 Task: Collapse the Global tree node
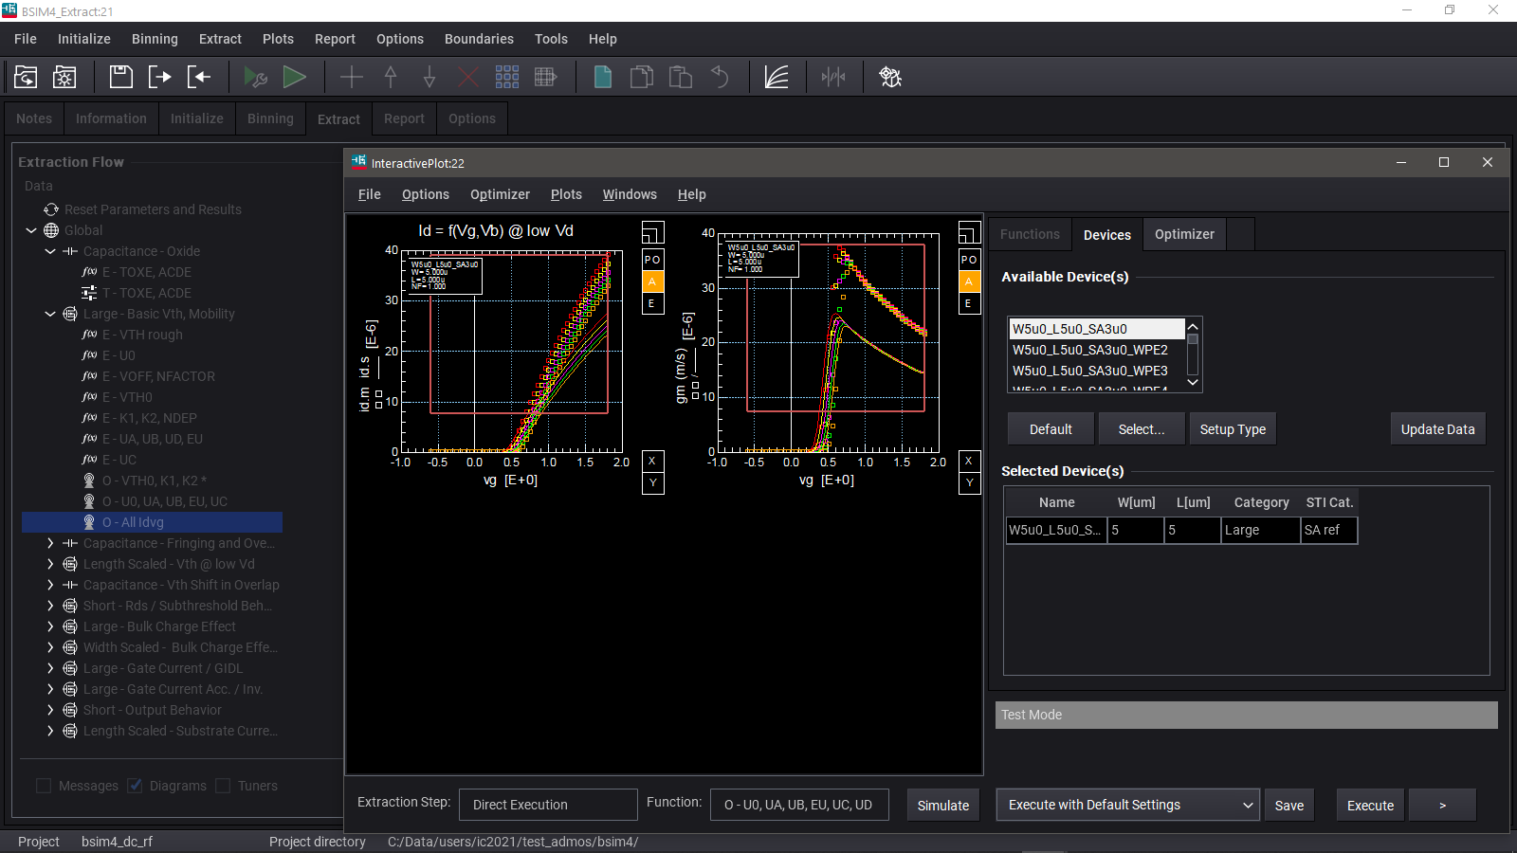(30, 229)
